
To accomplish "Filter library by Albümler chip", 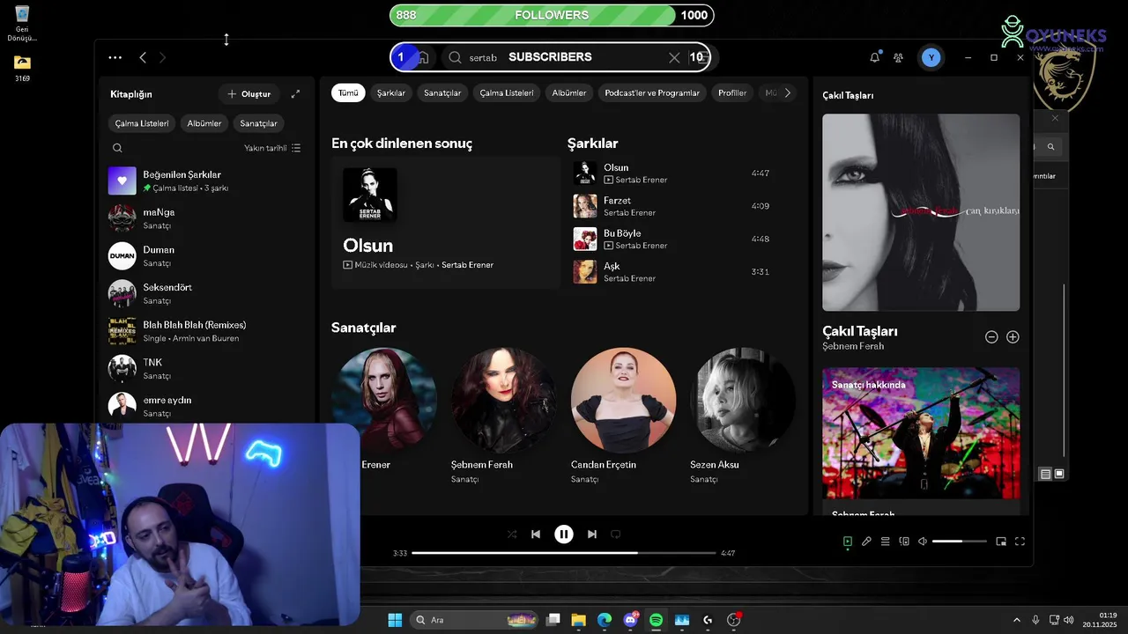I will tap(204, 123).
